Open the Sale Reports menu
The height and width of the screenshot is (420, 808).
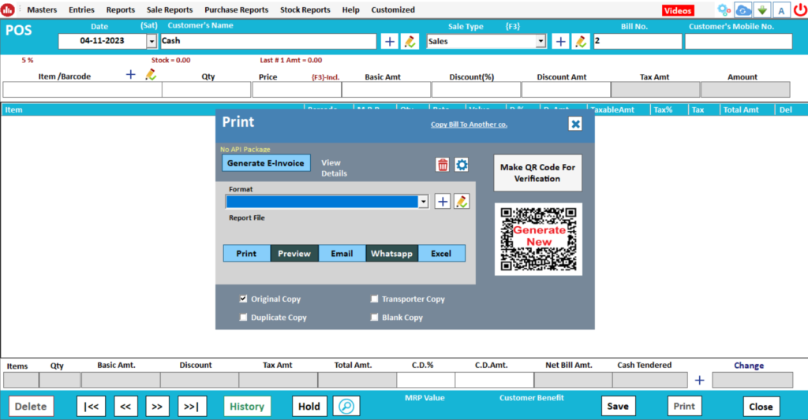coord(170,9)
